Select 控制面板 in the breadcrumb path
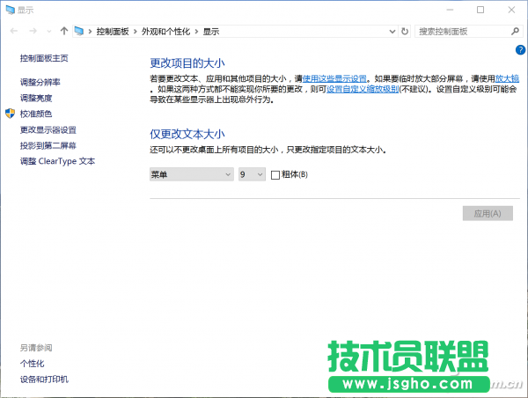Viewport: 528px width, 398px height. click(113, 31)
